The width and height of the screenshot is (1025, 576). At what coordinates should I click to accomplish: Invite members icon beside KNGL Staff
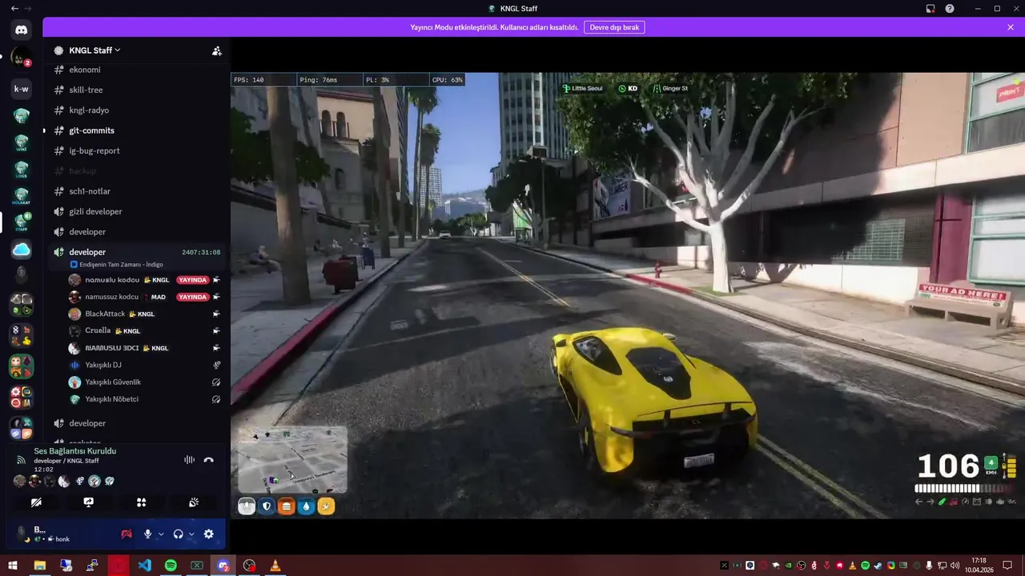click(216, 50)
